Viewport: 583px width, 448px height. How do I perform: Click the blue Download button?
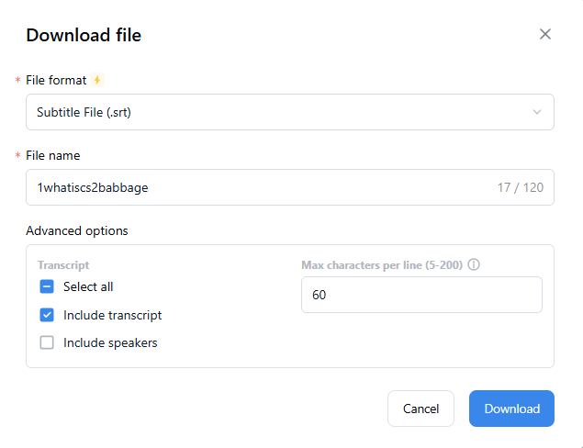tap(511, 409)
